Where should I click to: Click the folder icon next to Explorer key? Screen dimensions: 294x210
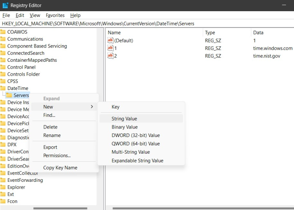3,187
